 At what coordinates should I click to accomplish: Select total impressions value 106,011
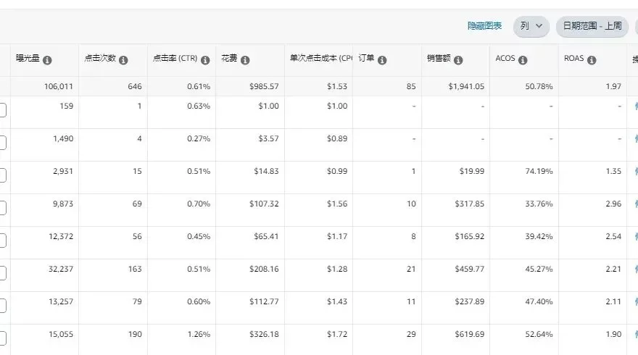pyautogui.click(x=59, y=86)
